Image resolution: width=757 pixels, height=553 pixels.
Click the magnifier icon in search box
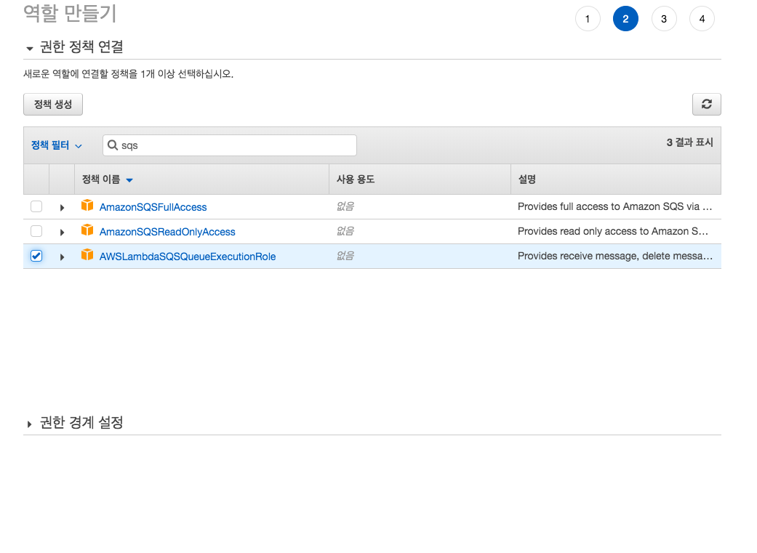point(113,145)
